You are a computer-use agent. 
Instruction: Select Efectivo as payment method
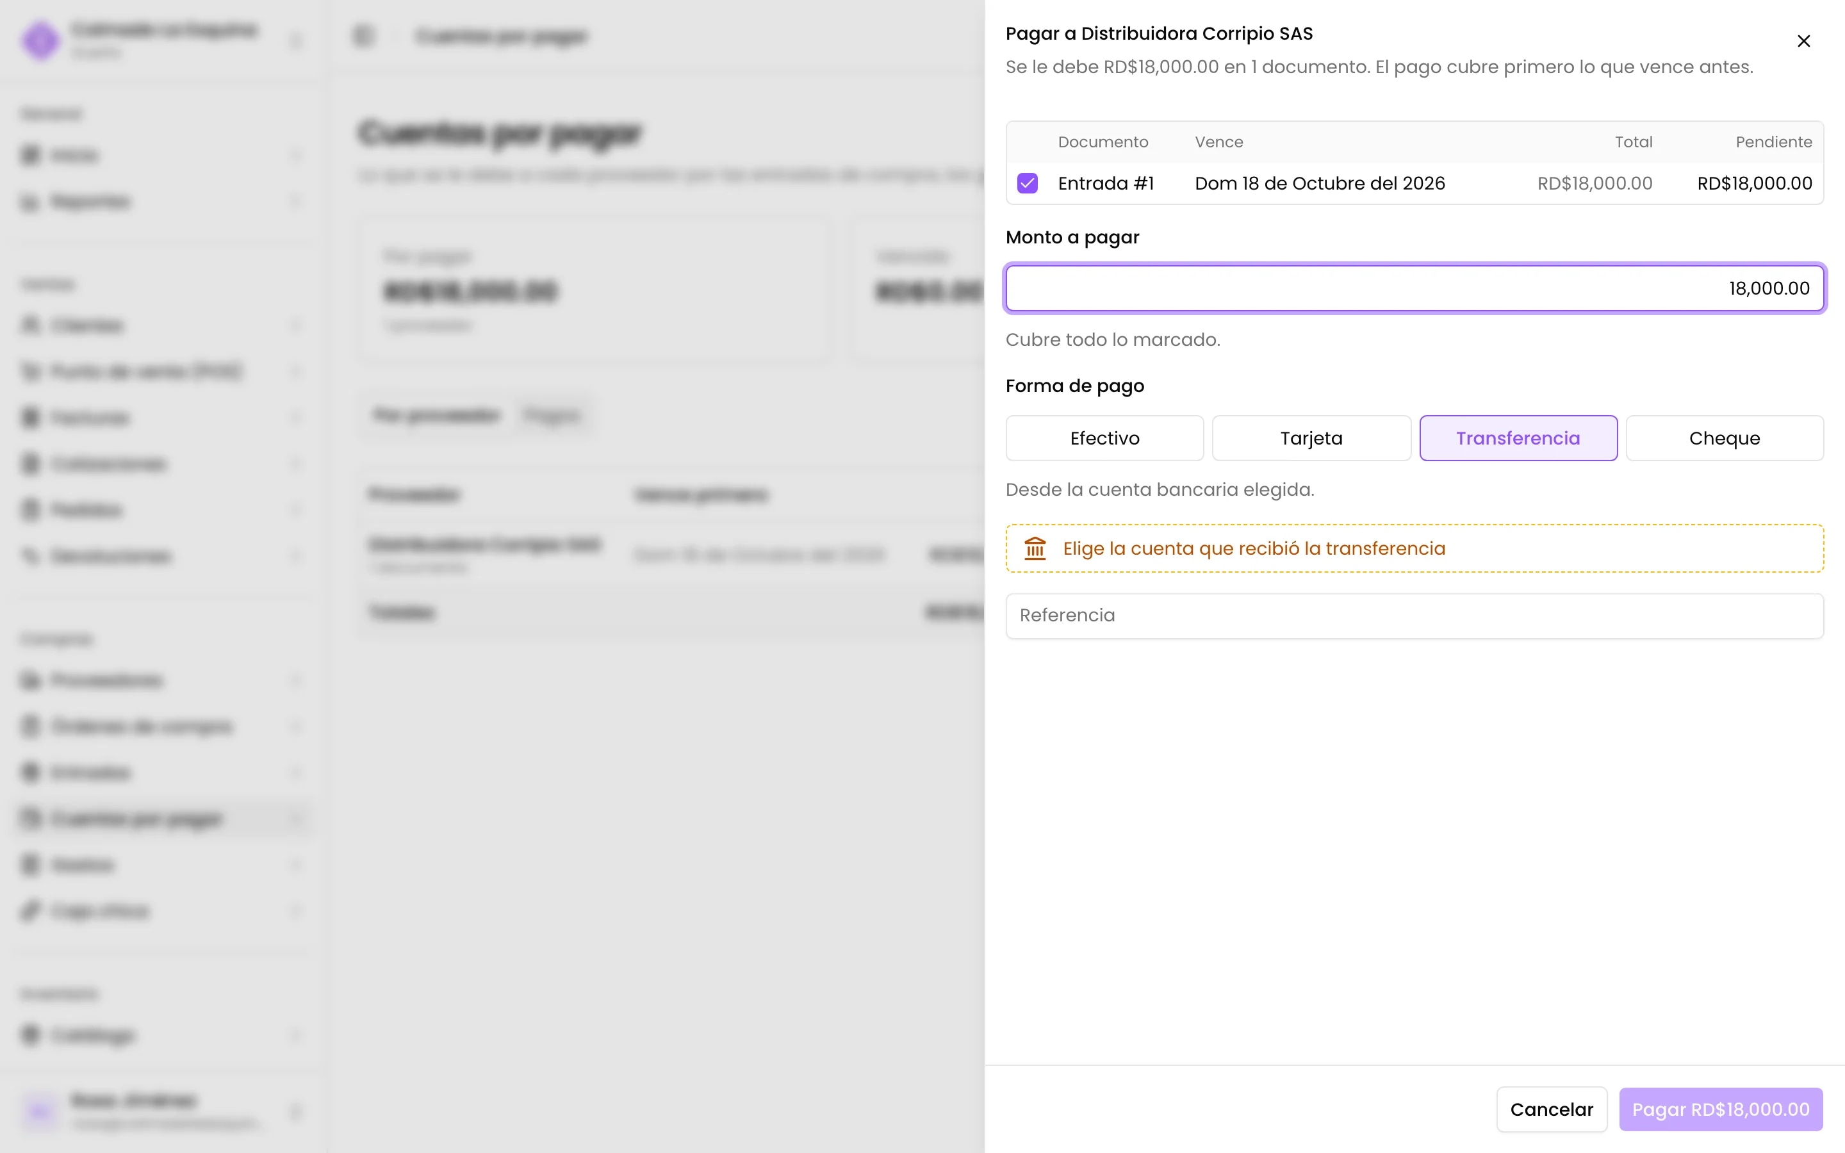click(1104, 437)
